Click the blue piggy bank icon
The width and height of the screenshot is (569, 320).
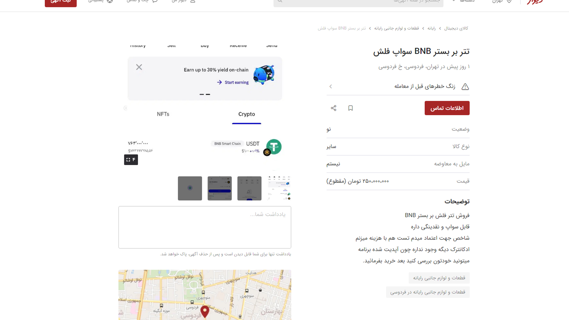263,75
